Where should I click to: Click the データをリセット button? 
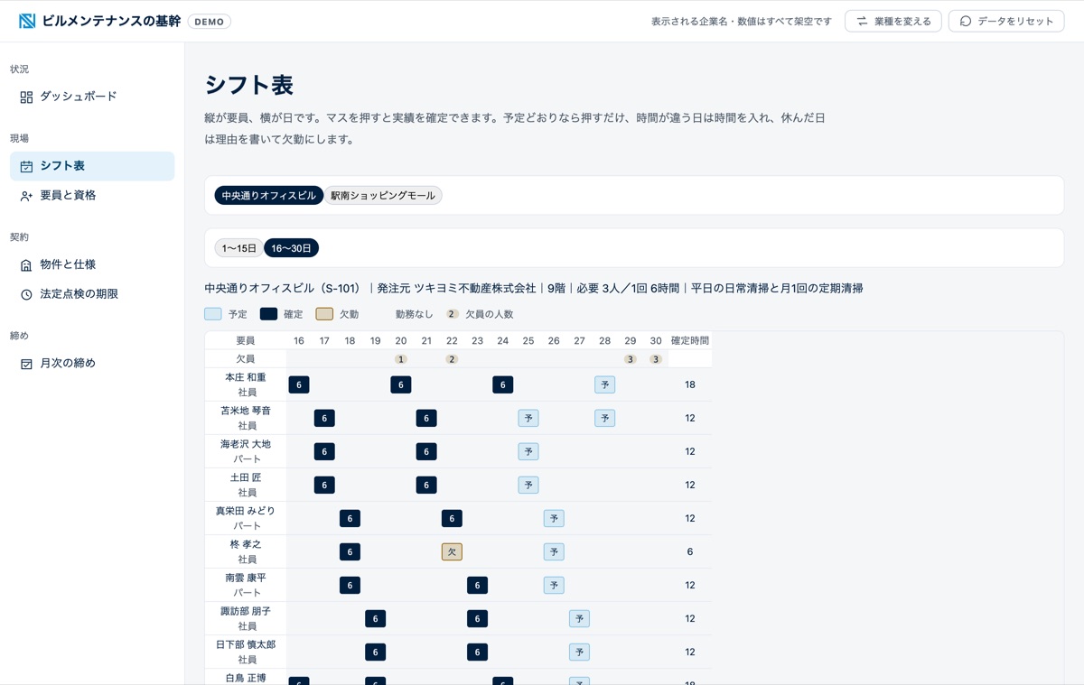pos(1006,21)
